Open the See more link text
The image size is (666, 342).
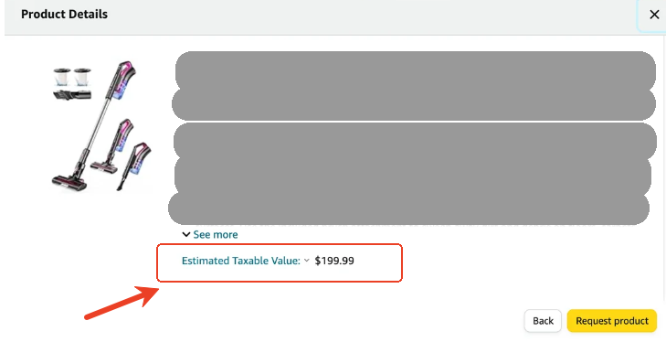click(x=216, y=234)
